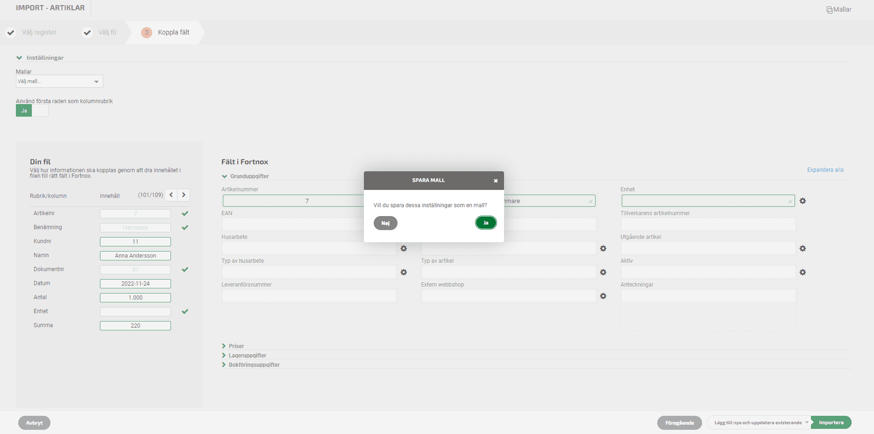The height and width of the screenshot is (434, 874).
Task: Open settings gear for Enhet field
Action: pos(803,201)
